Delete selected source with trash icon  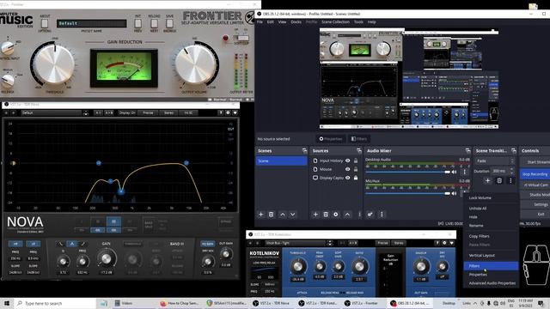[x=326, y=214]
